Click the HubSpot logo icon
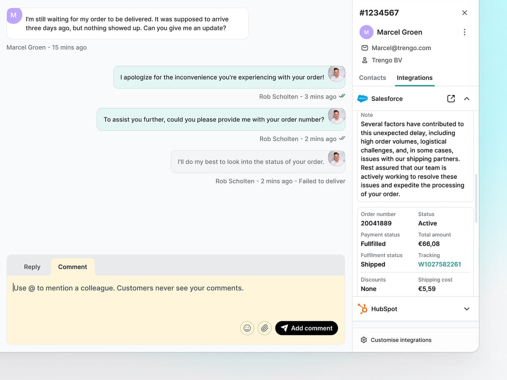Image resolution: width=507 pixels, height=380 pixels. pyautogui.click(x=363, y=309)
